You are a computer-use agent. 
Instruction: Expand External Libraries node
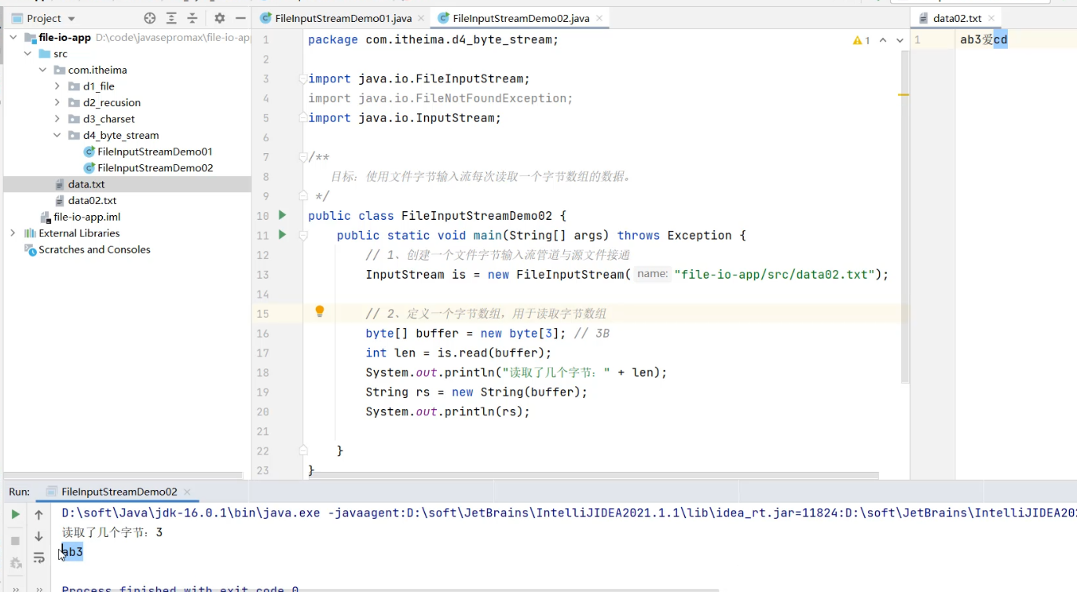pyautogui.click(x=13, y=233)
